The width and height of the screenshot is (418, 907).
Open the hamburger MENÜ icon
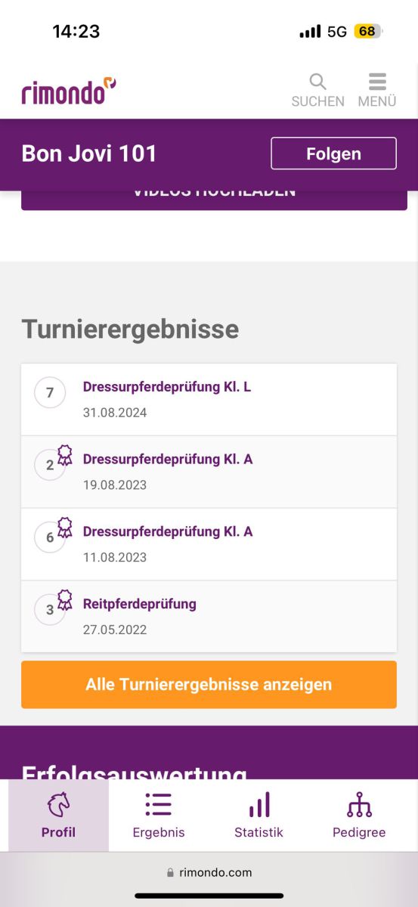[377, 82]
